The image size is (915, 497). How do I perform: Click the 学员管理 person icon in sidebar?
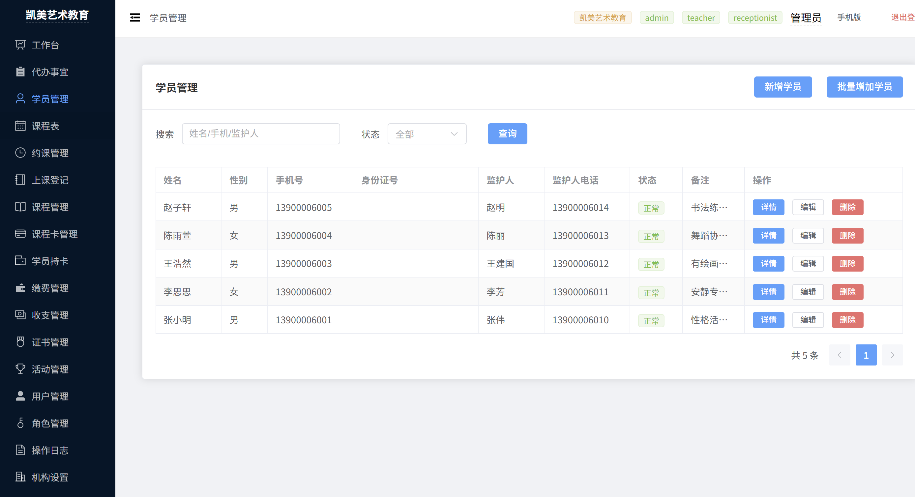tap(20, 99)
